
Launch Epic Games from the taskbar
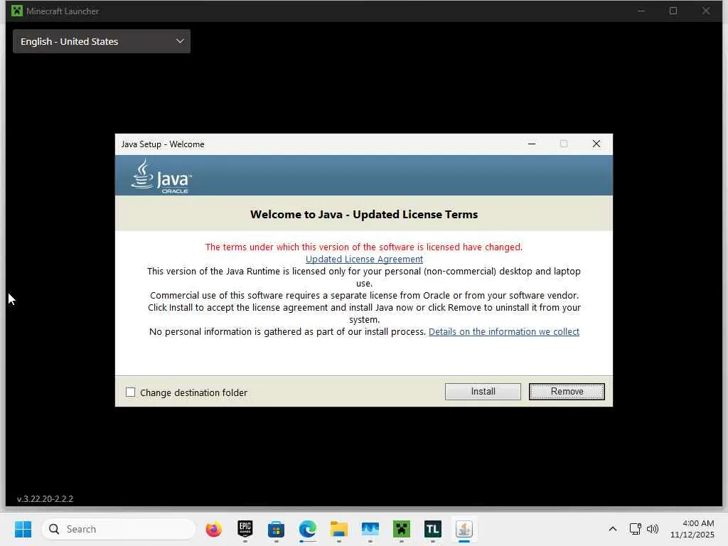coord(245,529)
